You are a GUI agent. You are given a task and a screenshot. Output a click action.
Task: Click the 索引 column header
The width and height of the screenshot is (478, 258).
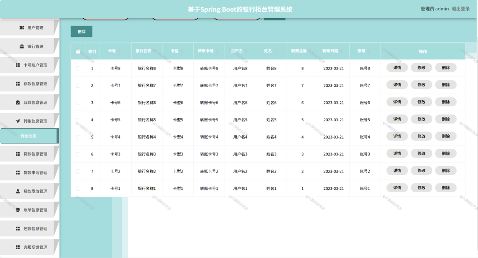(x=92, y=51)
